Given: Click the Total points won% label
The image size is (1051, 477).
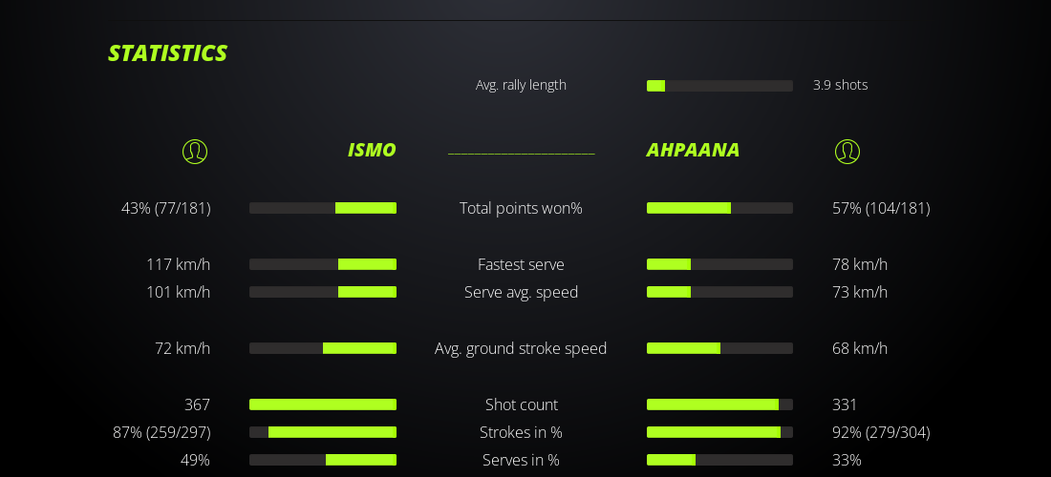Looking at the screenshot, I should (x=521, y=208).
